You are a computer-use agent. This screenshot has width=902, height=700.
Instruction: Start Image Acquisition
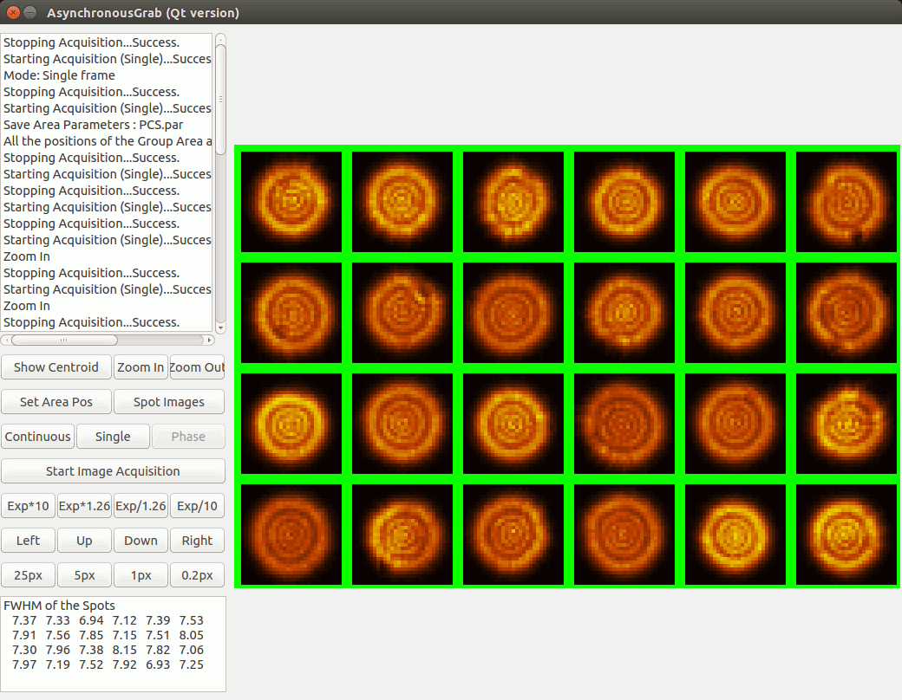[x=113, y=471]
